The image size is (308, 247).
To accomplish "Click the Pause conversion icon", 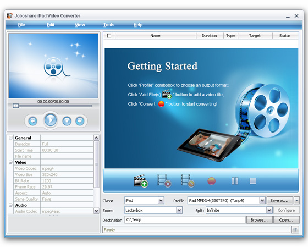I will [235, 181].
